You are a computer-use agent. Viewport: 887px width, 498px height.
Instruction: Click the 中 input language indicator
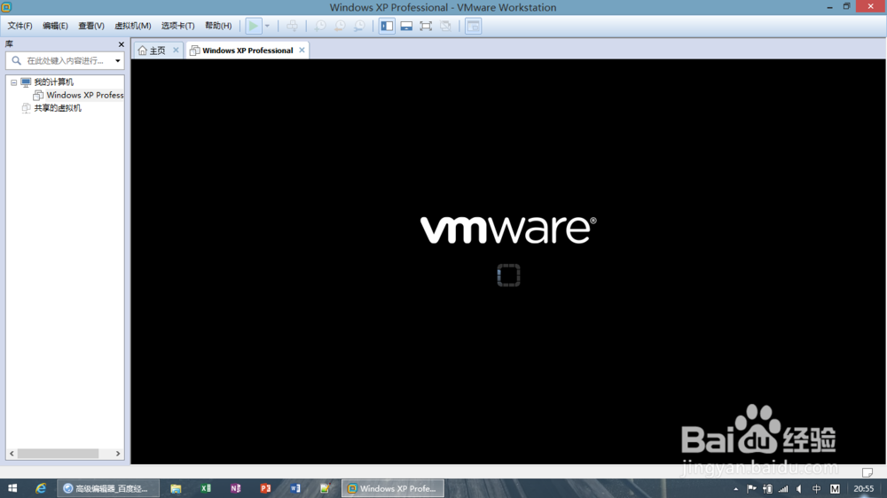pos(816,489)
